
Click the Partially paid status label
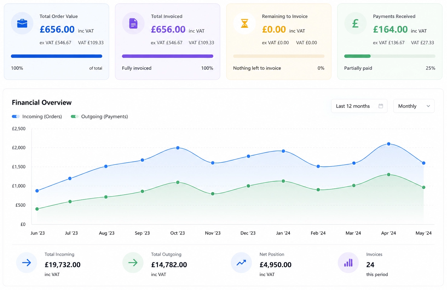tap(358, 68)
